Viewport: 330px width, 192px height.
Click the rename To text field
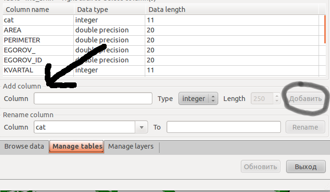pos(223,127)
